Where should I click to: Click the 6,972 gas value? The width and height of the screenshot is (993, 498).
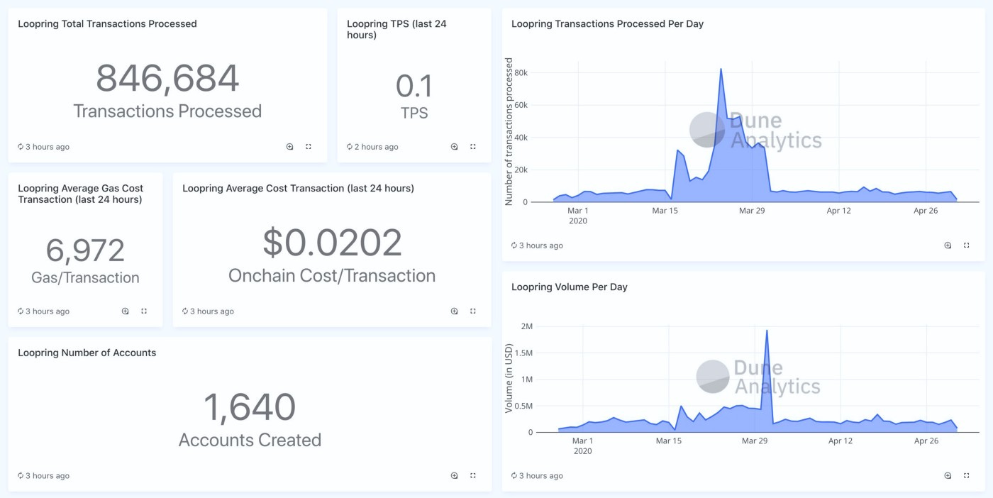(85, 250)
